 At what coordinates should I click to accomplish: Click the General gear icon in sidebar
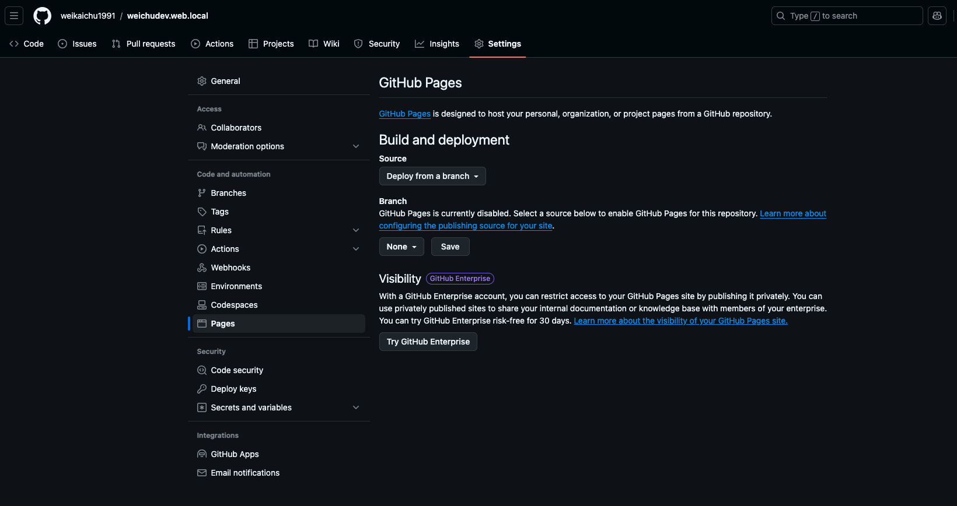point(202,81)
